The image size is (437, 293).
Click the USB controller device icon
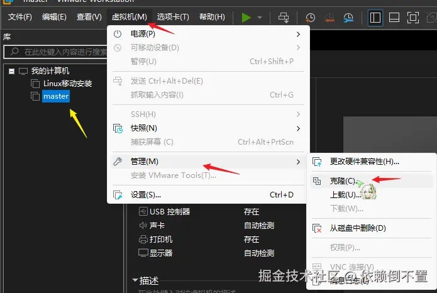tap(143, 211)
